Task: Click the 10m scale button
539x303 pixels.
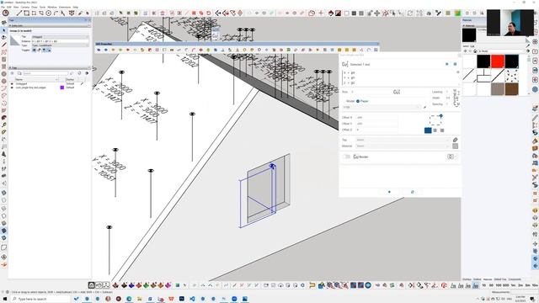Action: click(536, 285)
